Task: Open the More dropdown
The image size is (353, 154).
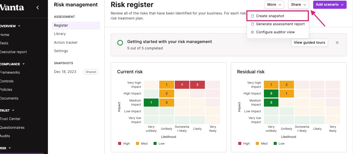Action: point(274,4)
